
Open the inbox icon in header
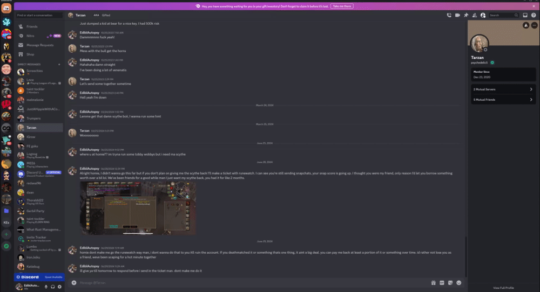(x=525, y=15)
